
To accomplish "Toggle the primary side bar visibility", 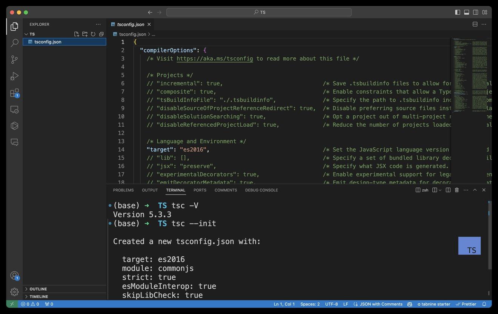I will click(458, 12).
